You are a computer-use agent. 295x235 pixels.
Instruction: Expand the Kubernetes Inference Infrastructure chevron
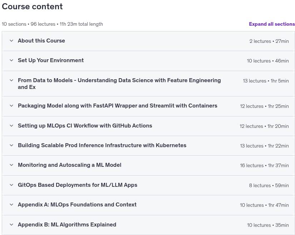(x=11, y=145)
